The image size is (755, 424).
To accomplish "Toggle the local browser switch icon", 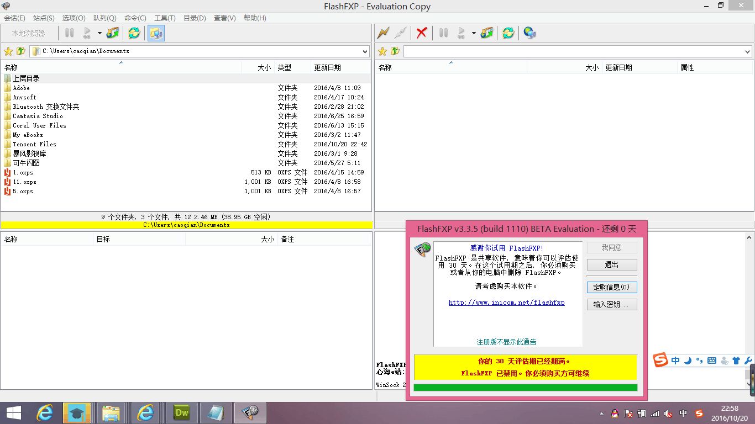I will tap(156, 33).
